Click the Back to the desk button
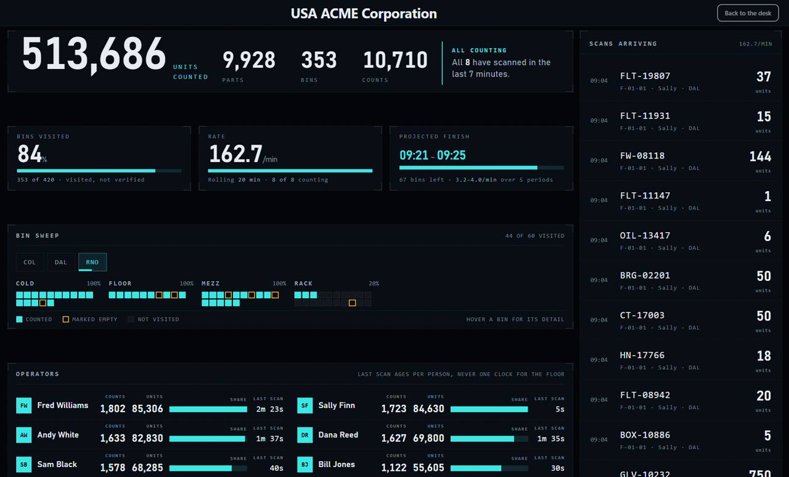The image size is (789, 477). (748, 13)
